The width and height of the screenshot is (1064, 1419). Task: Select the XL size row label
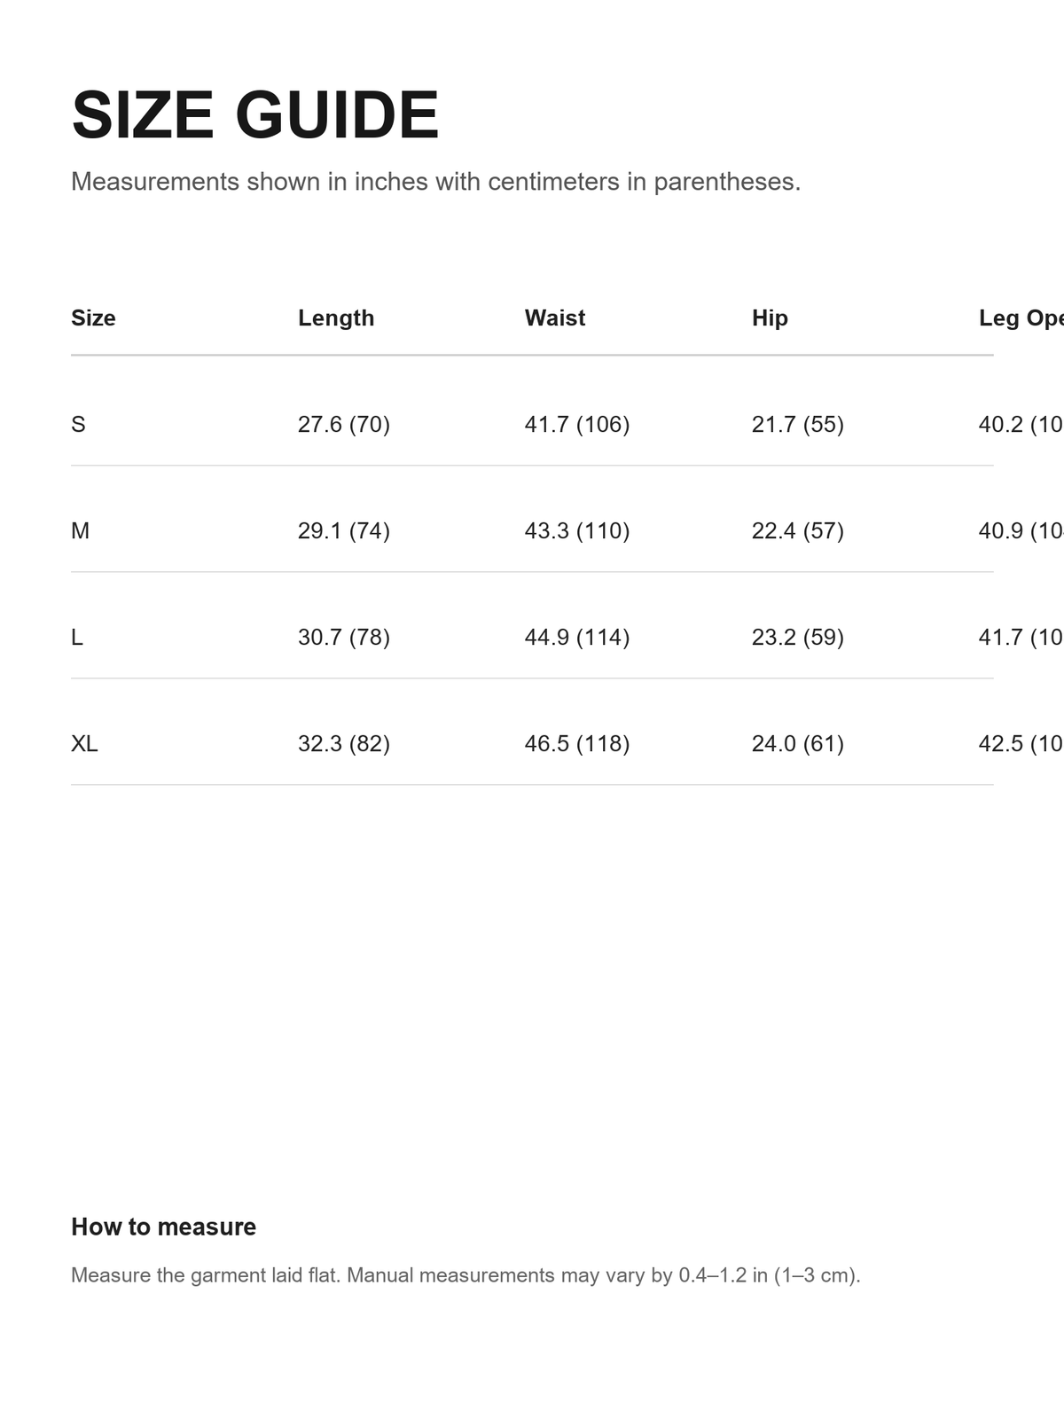tap(84, 743)
